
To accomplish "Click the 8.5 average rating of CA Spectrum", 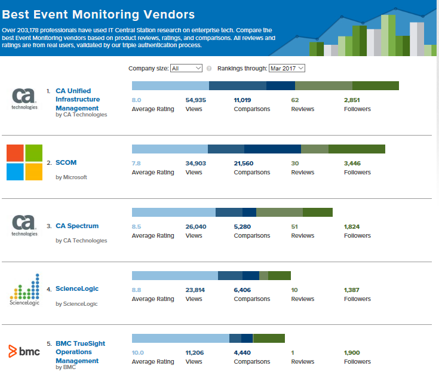I will (x=136, y=226).
